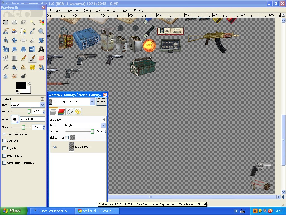The height and width of the screenshot is (215, 286).
Task: Select the Blur/Sharpen droplet tool
Action: click(6, 76)
